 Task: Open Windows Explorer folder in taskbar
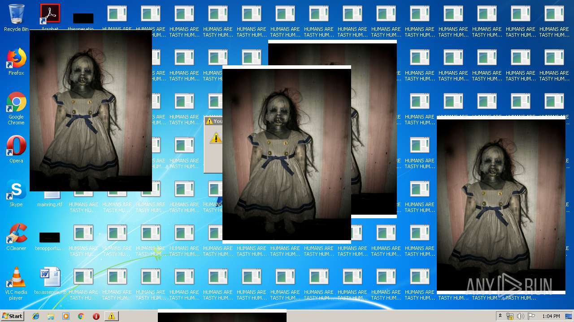pyautogui.click(x=51, y=316)
